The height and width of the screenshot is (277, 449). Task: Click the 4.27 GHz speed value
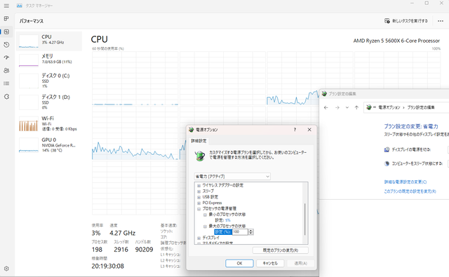[122, 234]
